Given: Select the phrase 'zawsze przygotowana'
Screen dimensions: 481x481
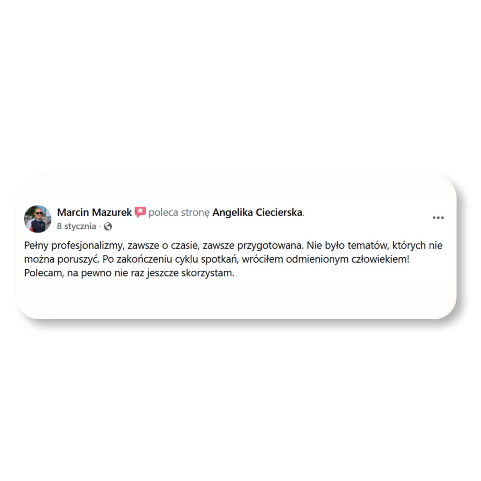Looking at the screenshot, I should click(x=253, y=245).
